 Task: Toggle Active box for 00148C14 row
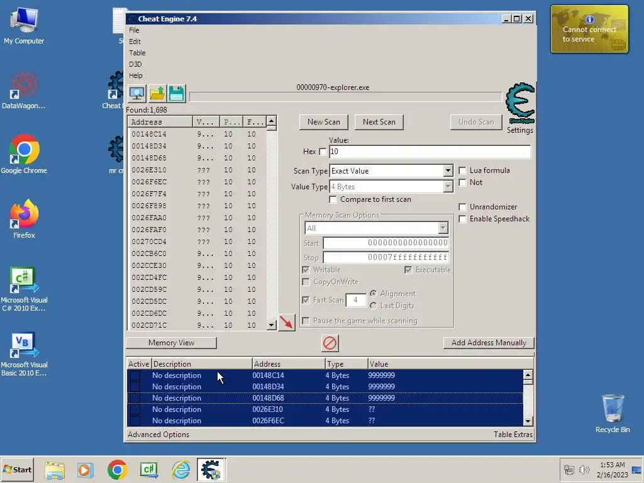click(135, 375)
